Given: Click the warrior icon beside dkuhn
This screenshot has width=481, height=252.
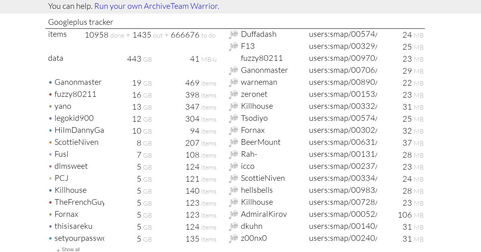Looking at the screenshot, I should pos(234,227).
